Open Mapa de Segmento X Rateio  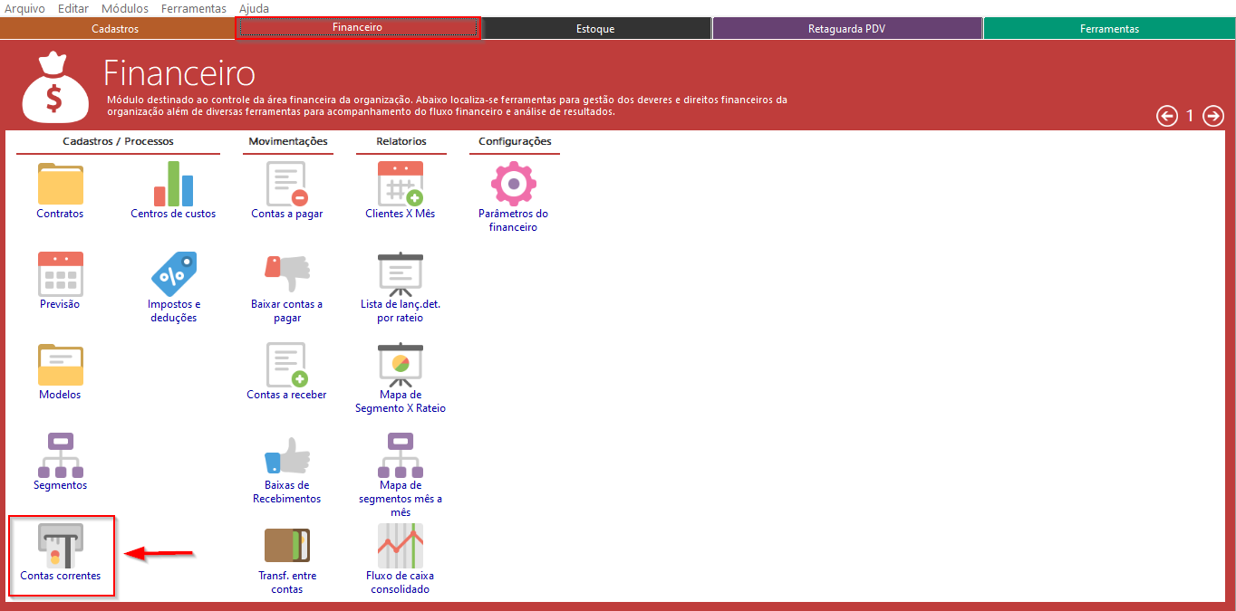(x=400, y=365)
